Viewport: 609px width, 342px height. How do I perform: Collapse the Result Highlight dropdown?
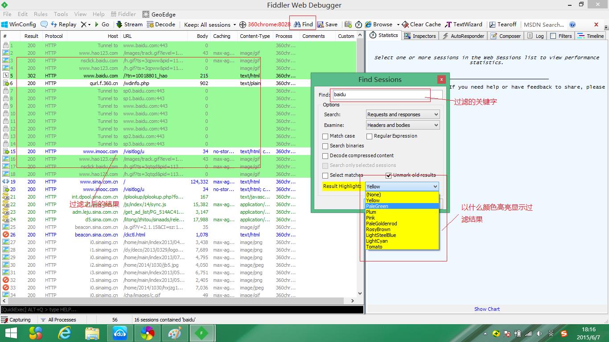point(435,187)
